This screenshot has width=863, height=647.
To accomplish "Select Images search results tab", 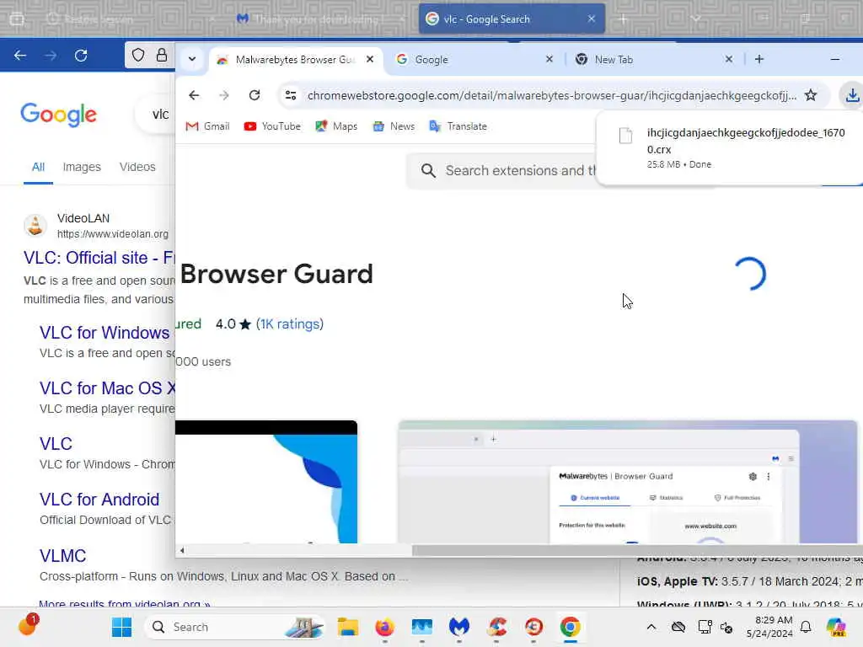I will pos(82,167).
